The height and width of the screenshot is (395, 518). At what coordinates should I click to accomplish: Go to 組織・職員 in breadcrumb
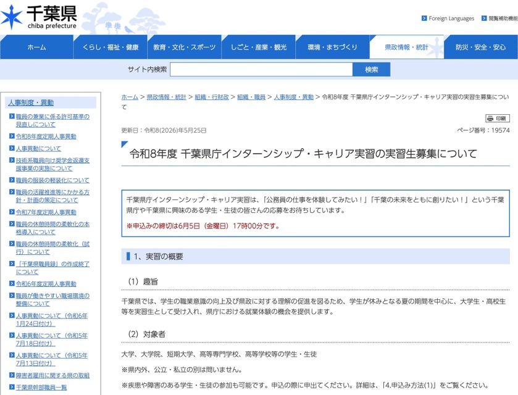tap(251, 97)
